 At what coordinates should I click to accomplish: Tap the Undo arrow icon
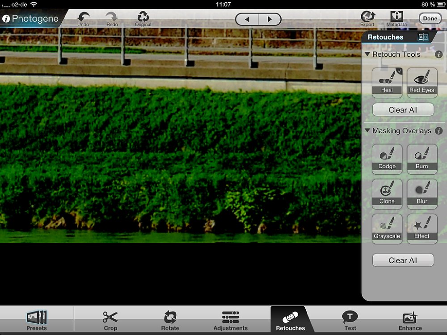83,17
